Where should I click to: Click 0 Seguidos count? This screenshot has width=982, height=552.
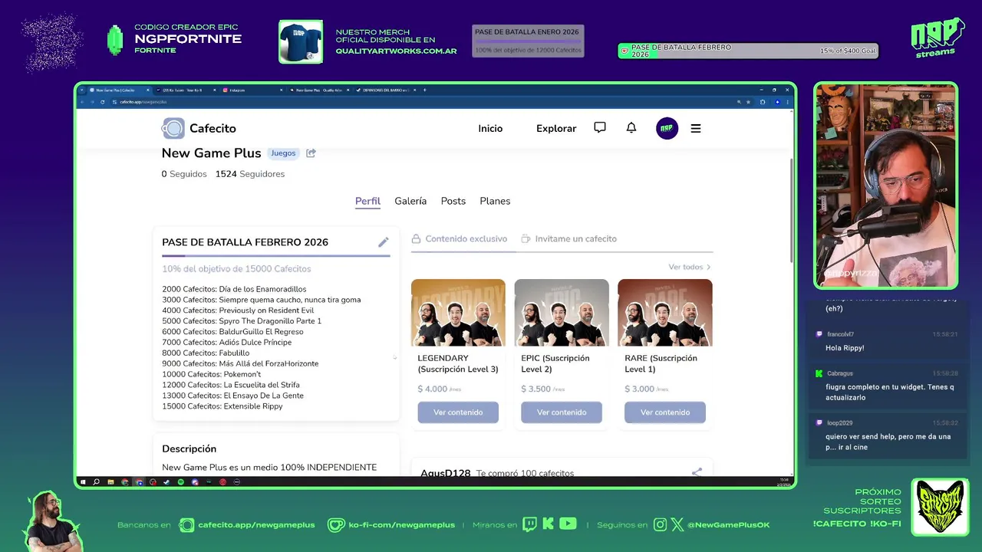tap(184, 174)
